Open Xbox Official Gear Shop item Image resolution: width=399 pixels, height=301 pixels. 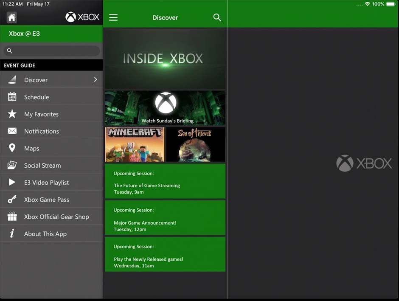[51, 216]
